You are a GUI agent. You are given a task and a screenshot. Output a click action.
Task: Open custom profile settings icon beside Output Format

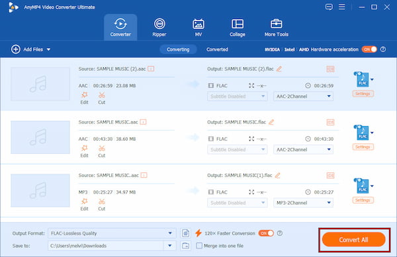coord(185,233)
